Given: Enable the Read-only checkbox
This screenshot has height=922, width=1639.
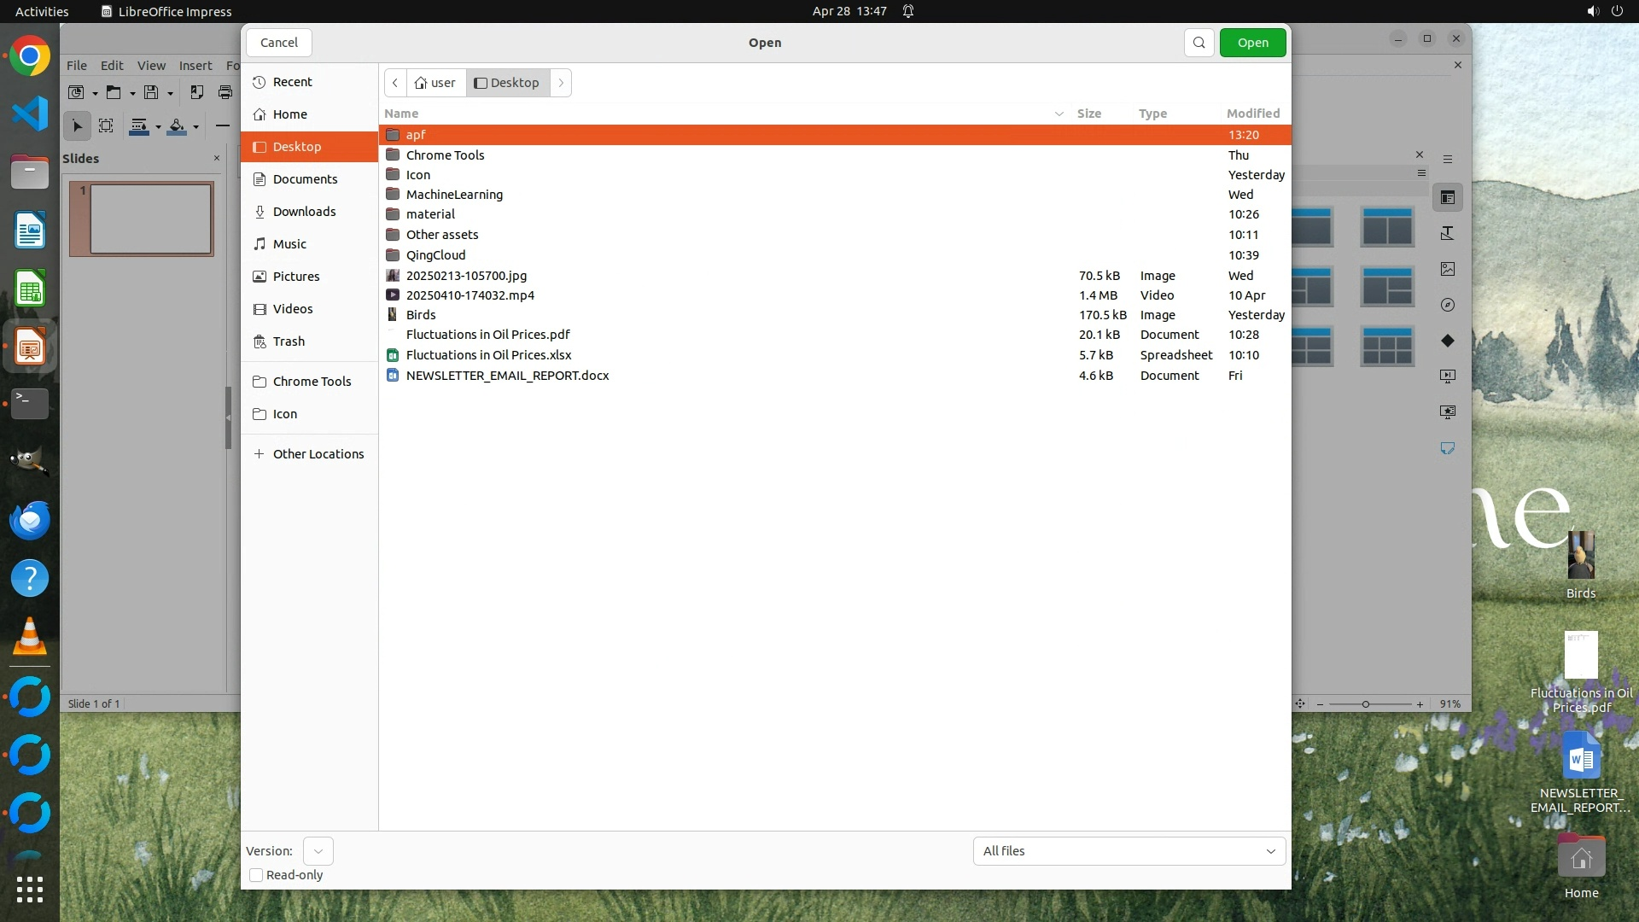Looking at the screenshot, I should 256,875.
